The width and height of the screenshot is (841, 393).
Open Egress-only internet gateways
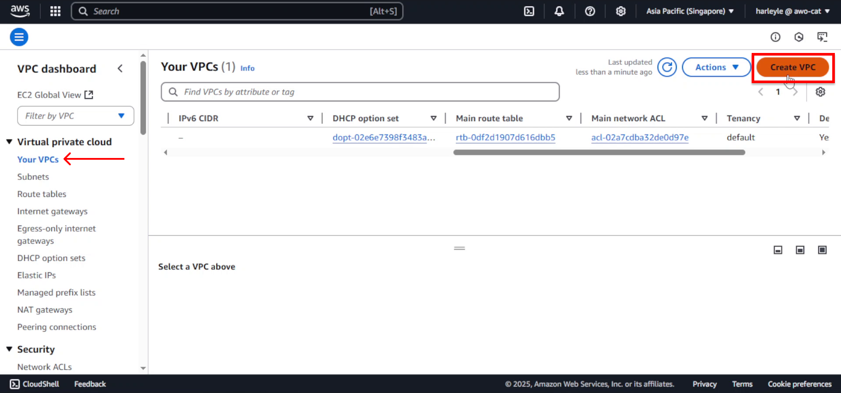tap(57, 235)
